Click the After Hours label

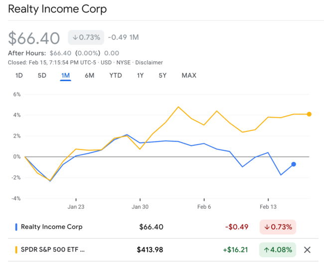(27, 53)
